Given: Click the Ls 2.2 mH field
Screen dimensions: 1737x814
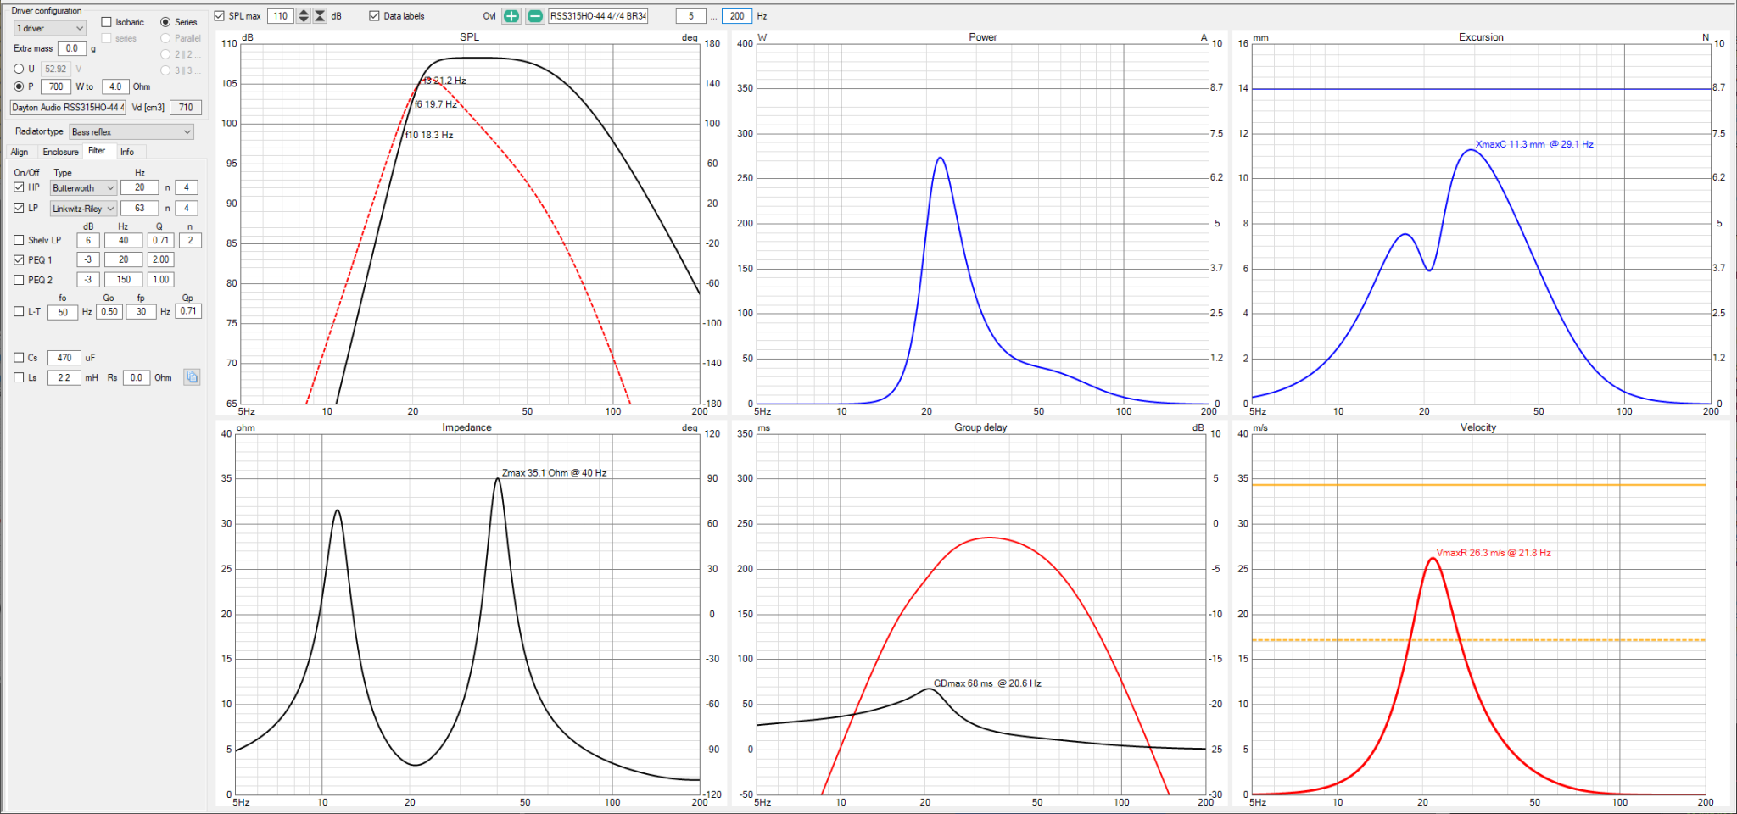Looking at the screenshot, I should coord(64,377).
